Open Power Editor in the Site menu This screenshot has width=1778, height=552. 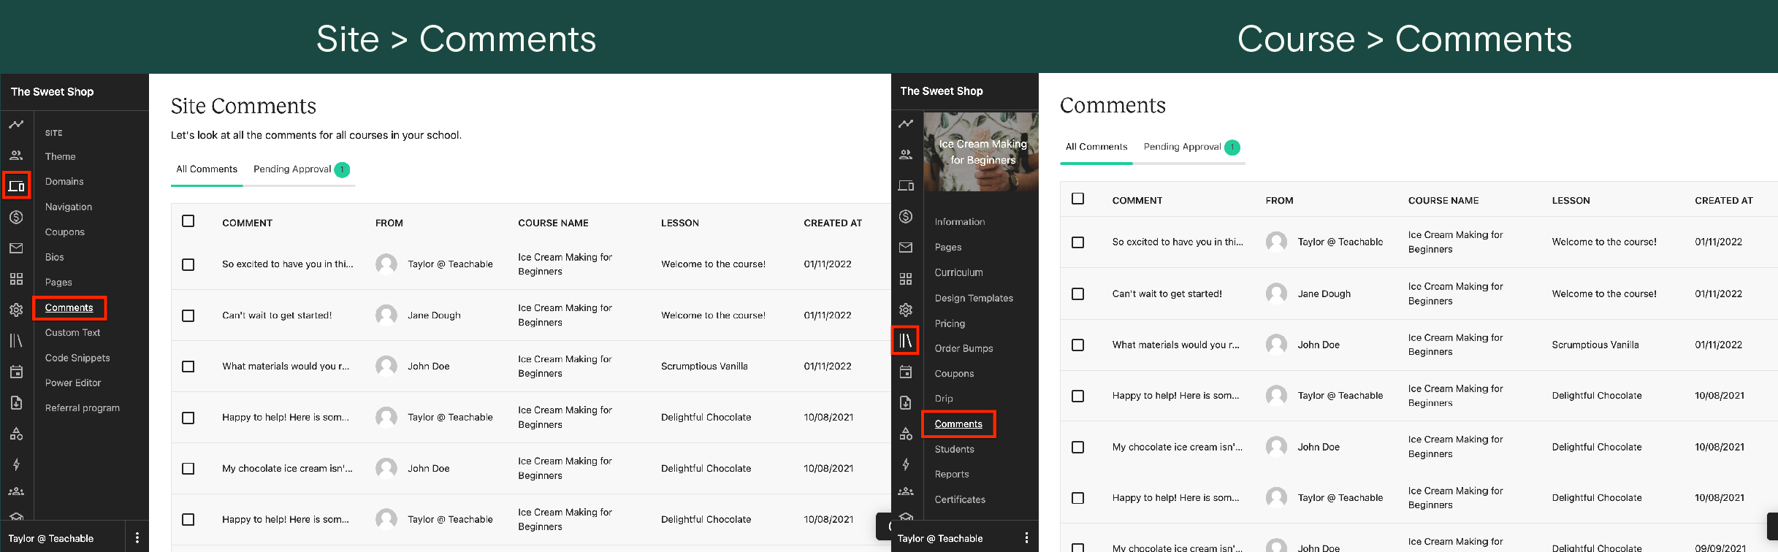click(x=73, y=383)
